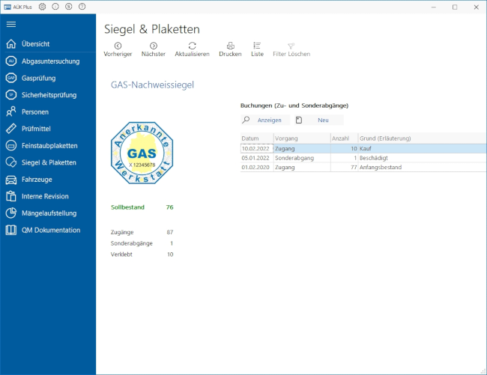Open Fahrzeuge from the sidebar

click(x=37, y=180)
